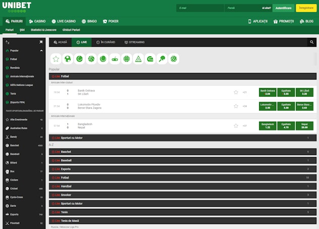Favorite the Bangladesh vs Nepal match star

[x=236, y=126]
